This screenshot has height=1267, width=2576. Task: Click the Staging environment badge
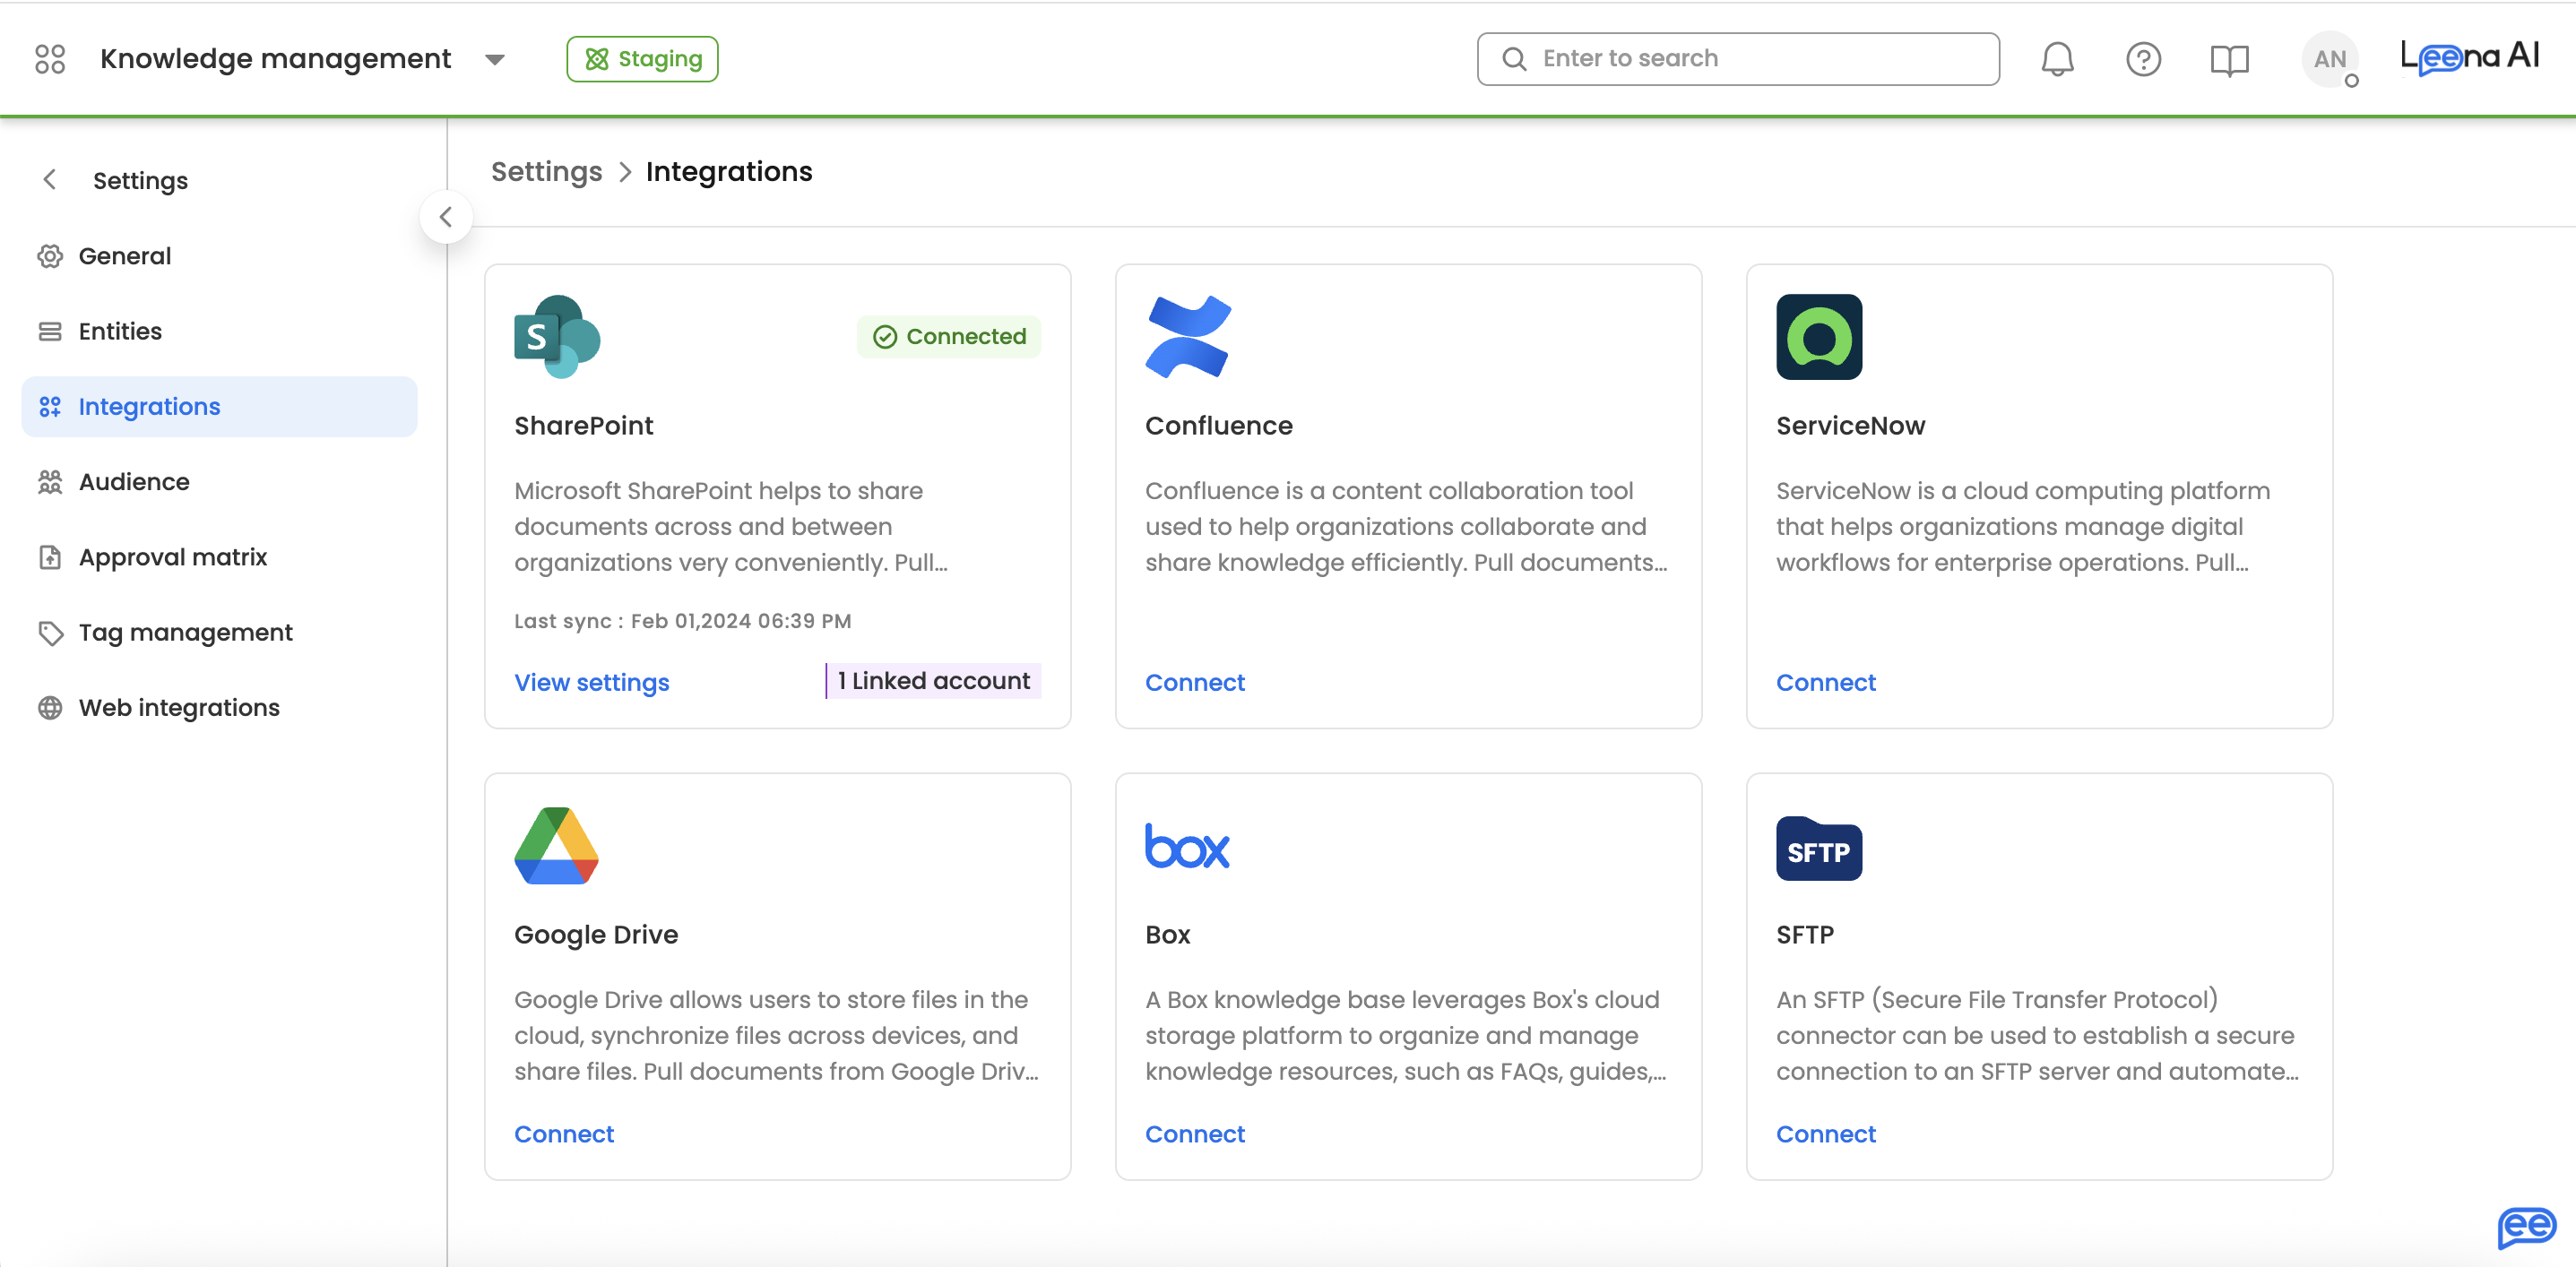tap(642, 59)
